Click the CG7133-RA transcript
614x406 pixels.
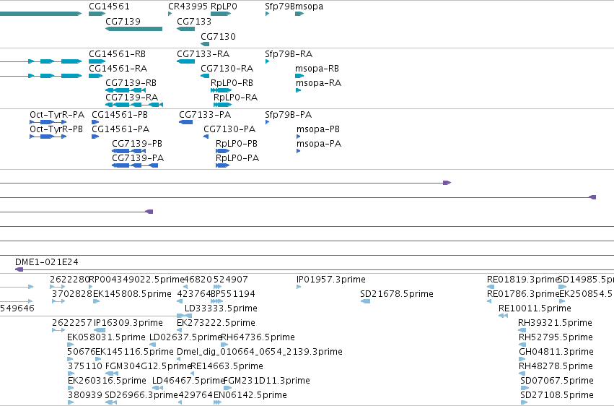pyautogui.click(x=185, y=61)
